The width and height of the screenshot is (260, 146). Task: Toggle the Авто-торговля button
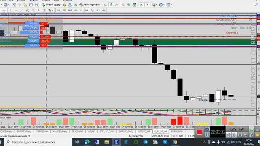(90, 5)
